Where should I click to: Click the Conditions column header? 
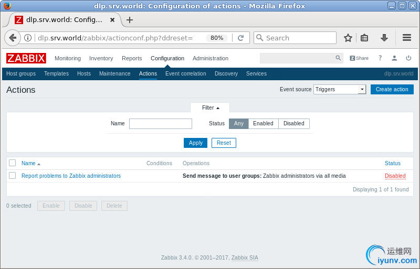pyautogui.click(x=159, y=163)
